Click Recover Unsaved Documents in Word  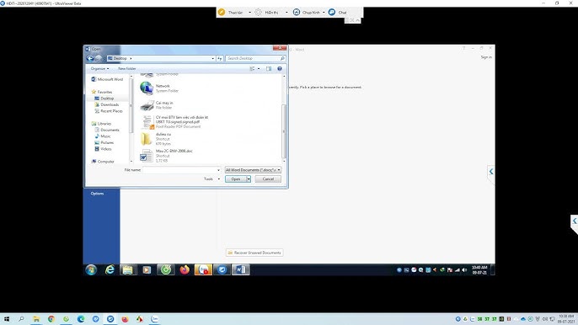(254, 253)
